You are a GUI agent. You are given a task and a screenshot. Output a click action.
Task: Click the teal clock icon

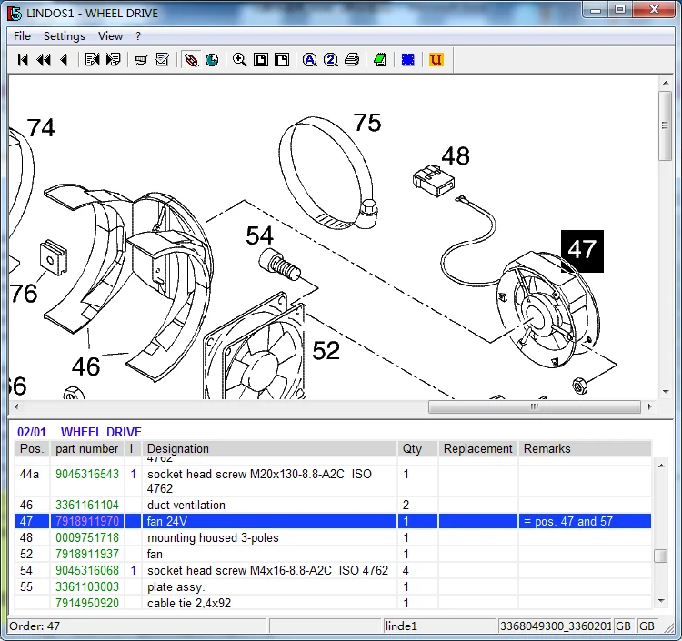coord(212,60)
